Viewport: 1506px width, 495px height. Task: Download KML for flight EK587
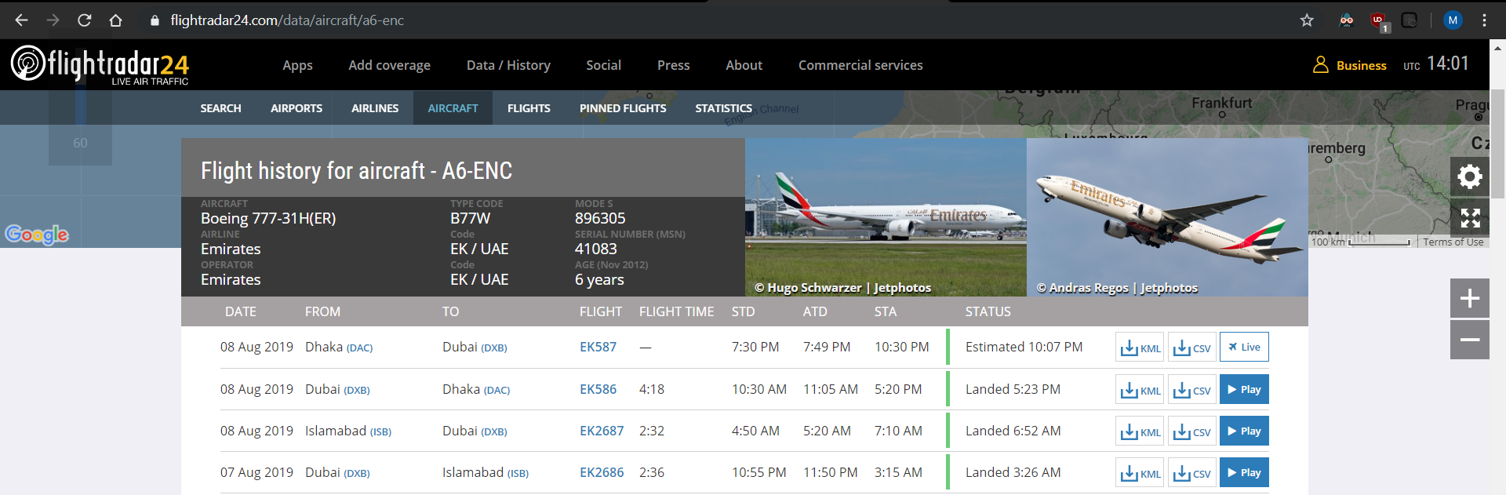pos(1140,348)
